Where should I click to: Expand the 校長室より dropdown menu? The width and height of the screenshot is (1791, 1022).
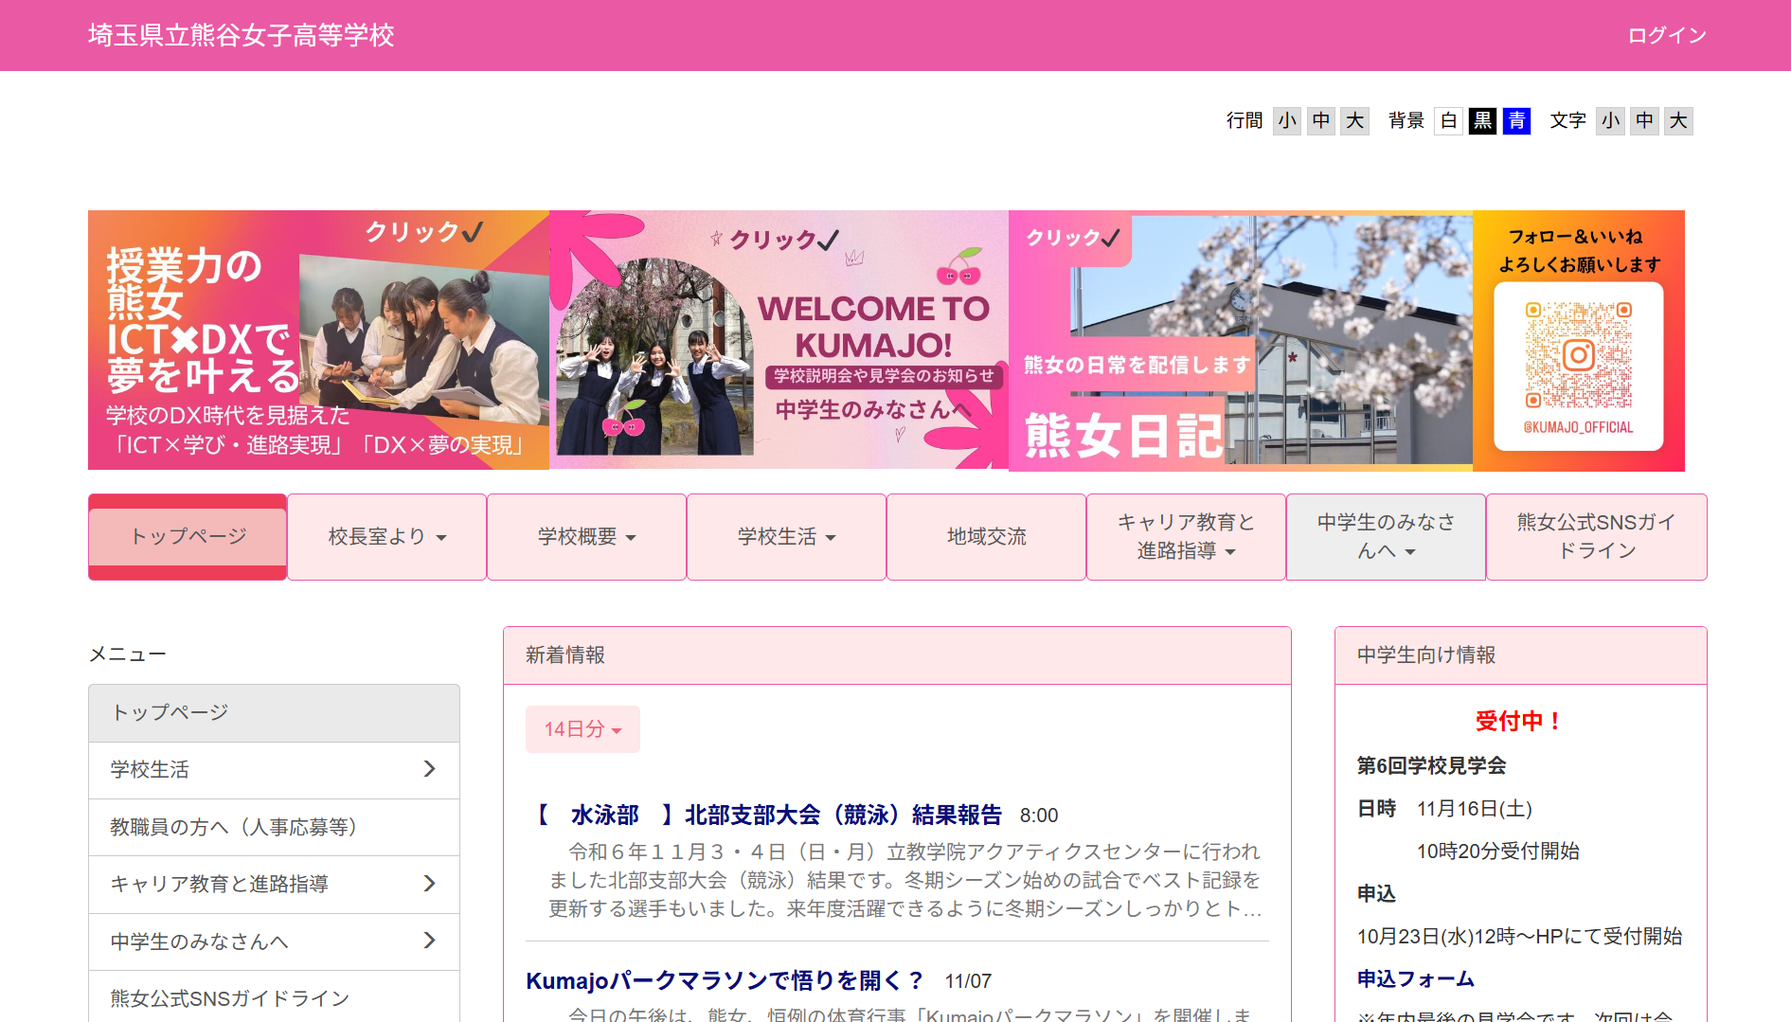(x=386, y=536)
